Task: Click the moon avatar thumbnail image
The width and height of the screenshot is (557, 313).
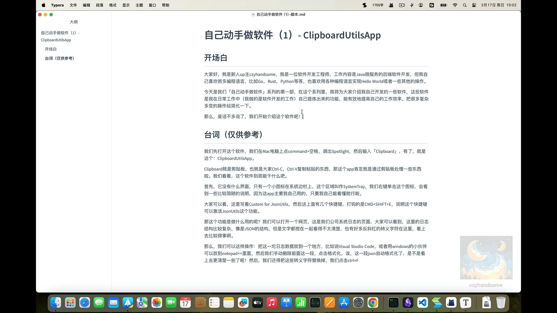Action: 486,258
